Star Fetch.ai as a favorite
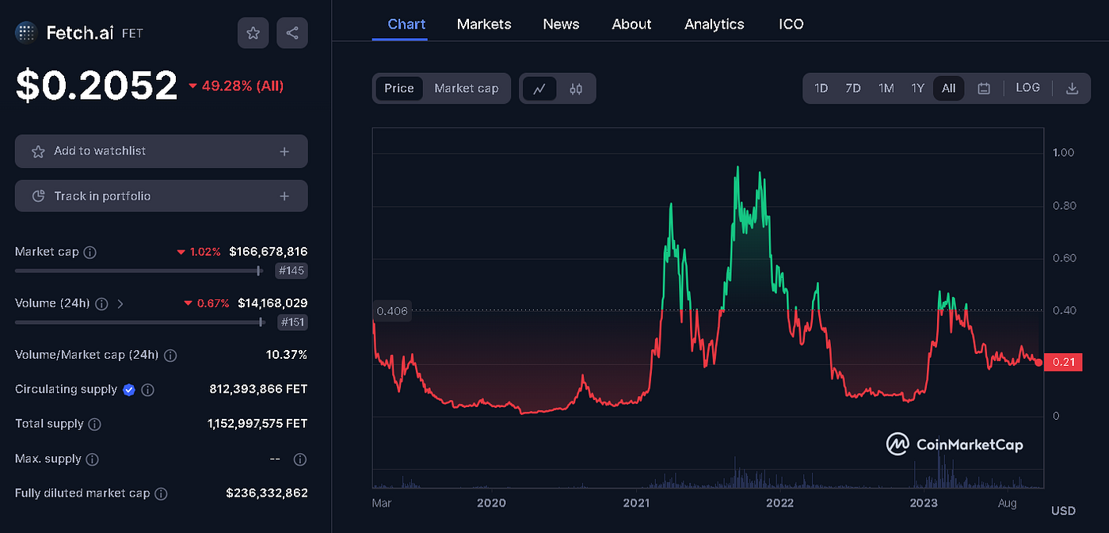 (253, 32)
